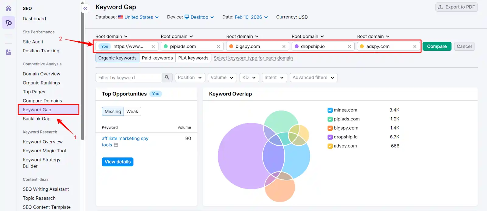Switch Top Opportunities to Weak
This screenshot has width=487, height=211.
pyautogui.click(x=132, y=112)
